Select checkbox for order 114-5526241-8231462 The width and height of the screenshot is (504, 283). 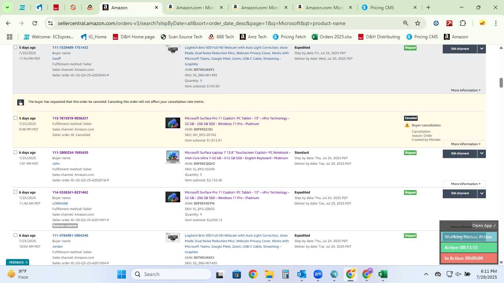coord(15,192)
